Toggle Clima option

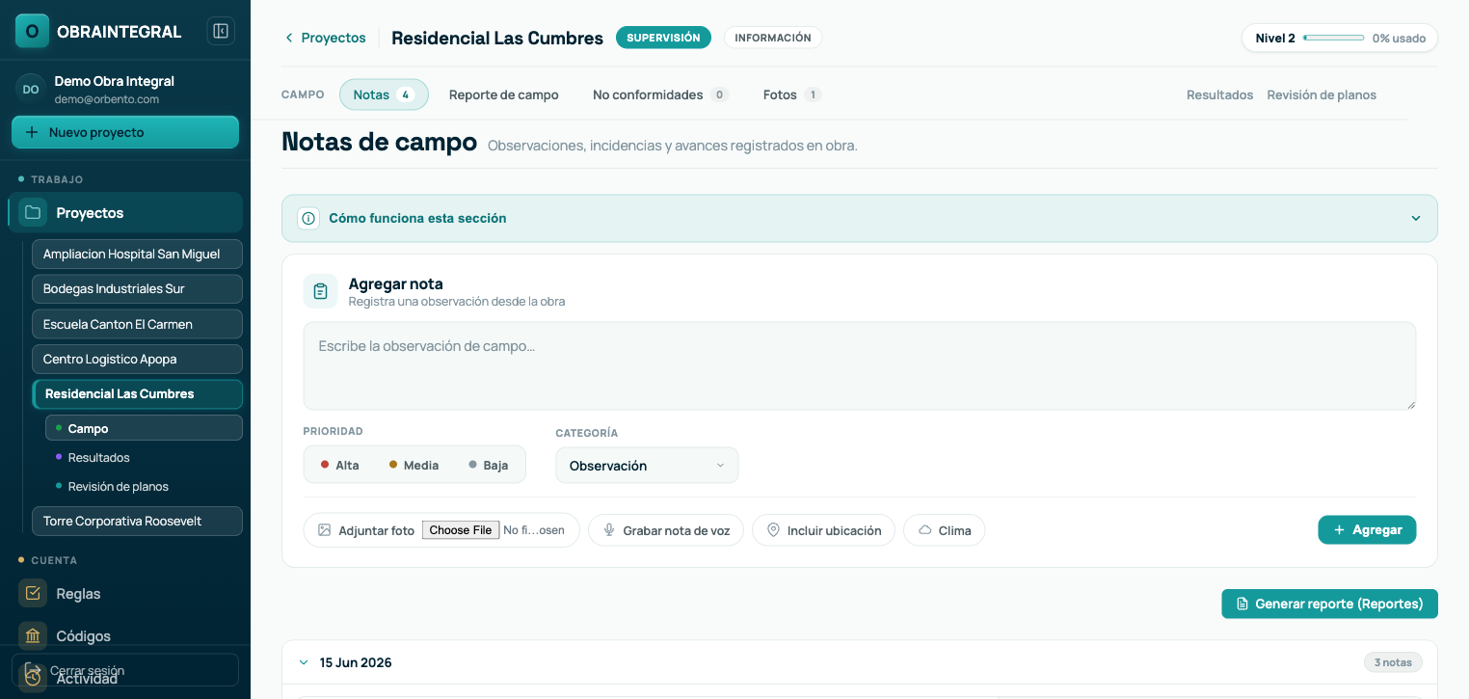click(944, 530)
